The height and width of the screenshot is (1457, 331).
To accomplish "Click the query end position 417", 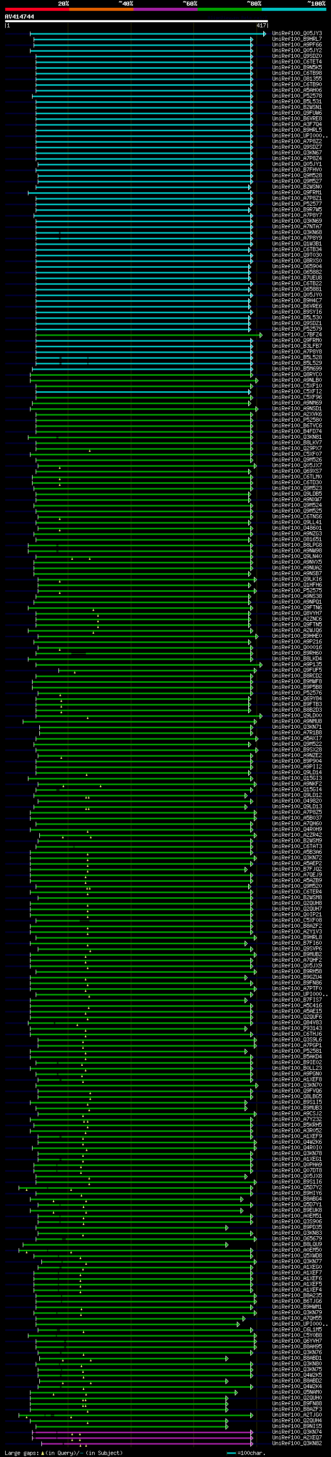I will 261,25.
